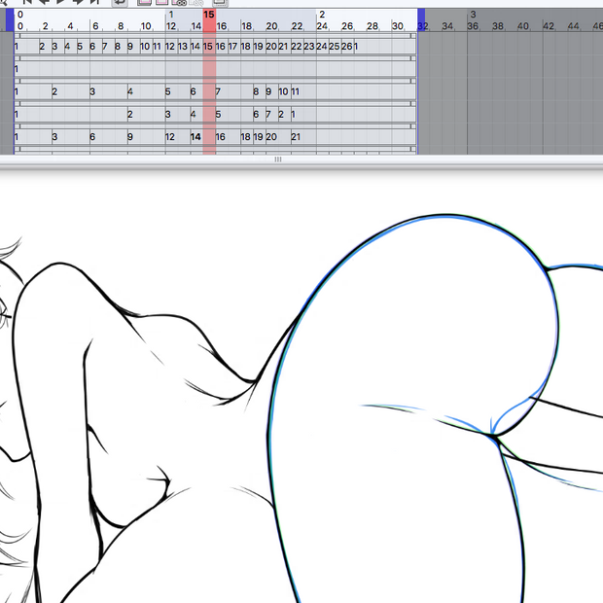The width and height of the screenshot is (603, 603).
Task: Jump to frame 28 on the ruler
Action: (x=372, y=26)
